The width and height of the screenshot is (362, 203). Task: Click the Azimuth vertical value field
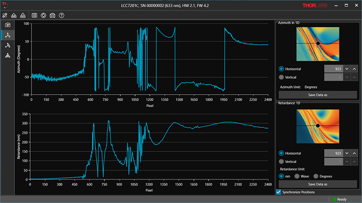[333, 77]
